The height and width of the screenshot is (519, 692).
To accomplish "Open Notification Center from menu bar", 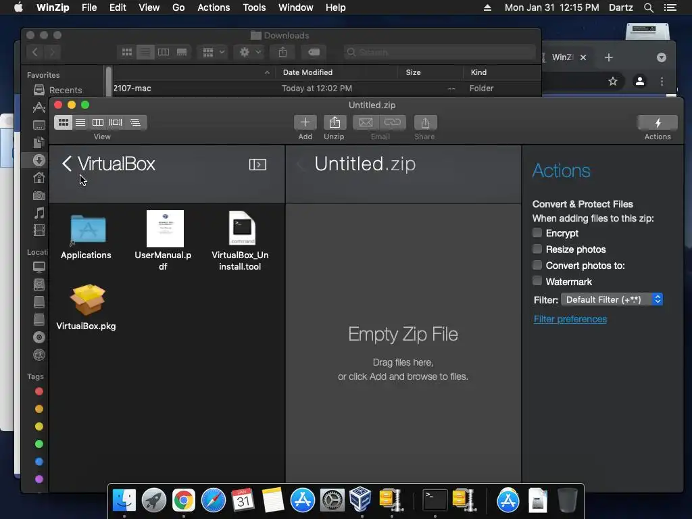I will [670, 7].
